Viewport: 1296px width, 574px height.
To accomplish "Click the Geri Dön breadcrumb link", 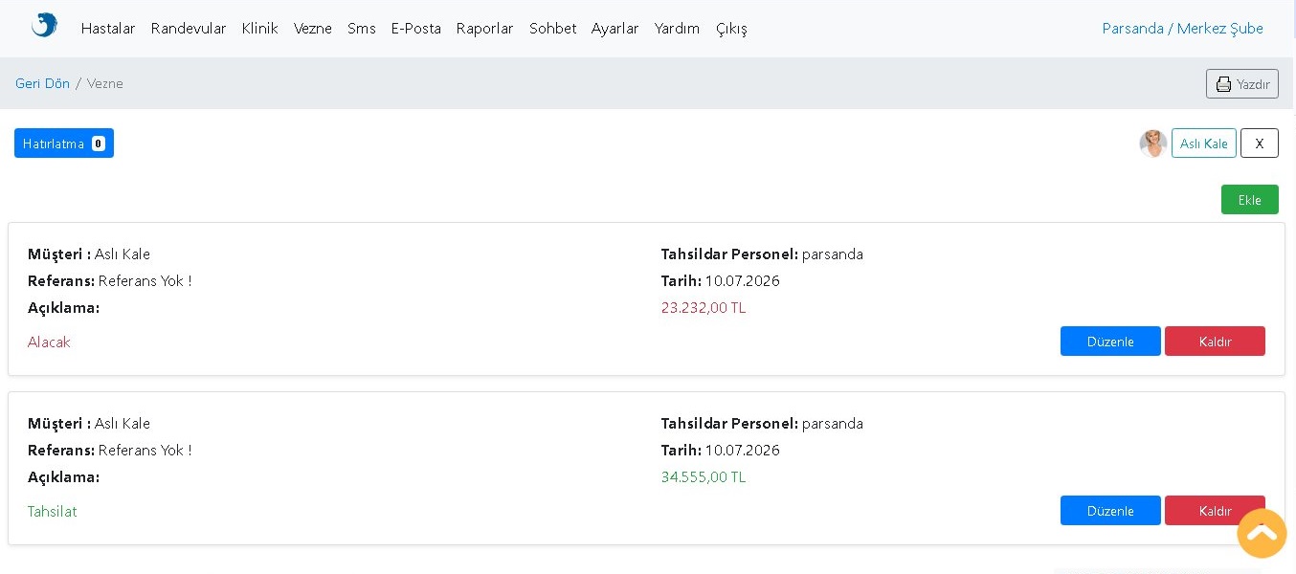I will tap(42, 83).
